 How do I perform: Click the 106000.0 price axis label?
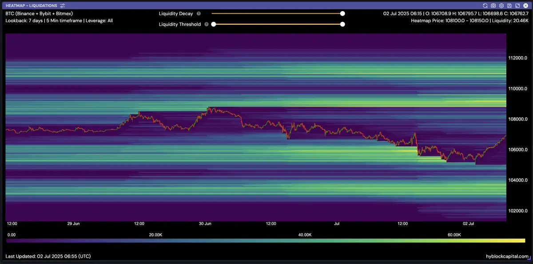(517, 150)
